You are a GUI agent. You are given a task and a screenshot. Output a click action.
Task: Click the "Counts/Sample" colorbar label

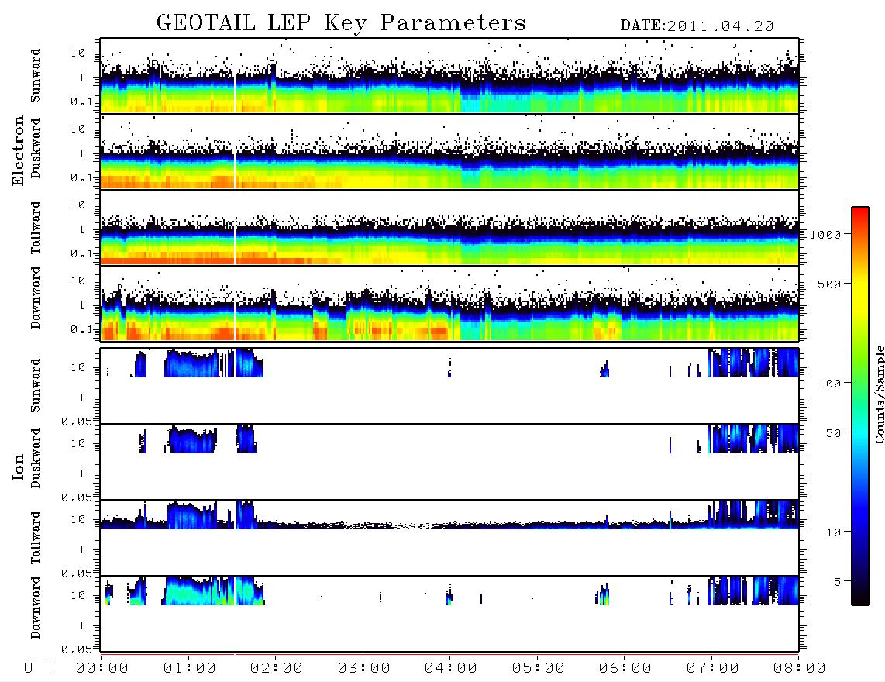[879, 394]
